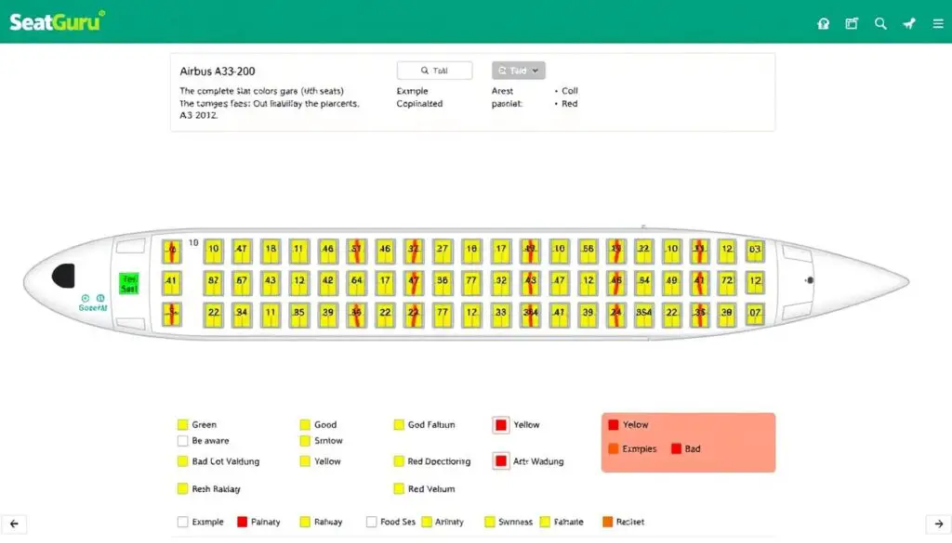
Task: Open the hamburger menu icon
Action: (937, 23)
